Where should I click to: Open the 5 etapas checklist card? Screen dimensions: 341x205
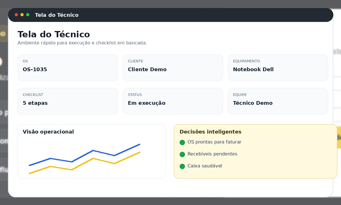tap(68, 101)
